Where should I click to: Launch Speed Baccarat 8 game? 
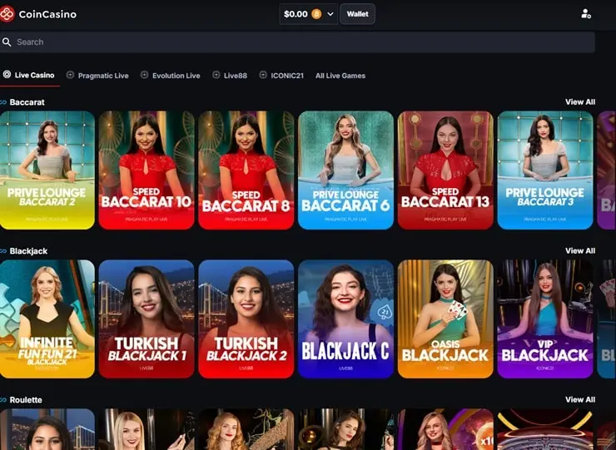(x=246, y=170)
